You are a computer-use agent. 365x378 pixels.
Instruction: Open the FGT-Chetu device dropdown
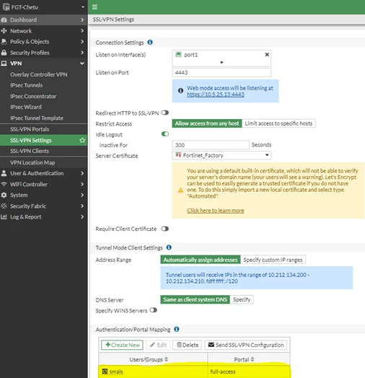(x=43, y=7)
